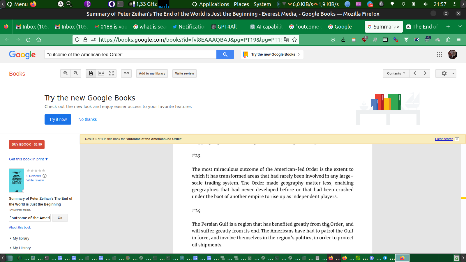Click the Write review toolbar button
Screen dimensions: 466x262
(184, 73)
